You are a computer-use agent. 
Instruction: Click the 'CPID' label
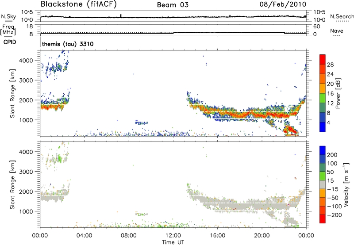point(10,42)
